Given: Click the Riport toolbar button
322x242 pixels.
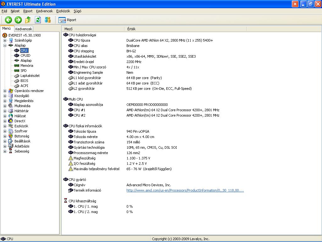Looking at the screenshot, I should 67,20.
